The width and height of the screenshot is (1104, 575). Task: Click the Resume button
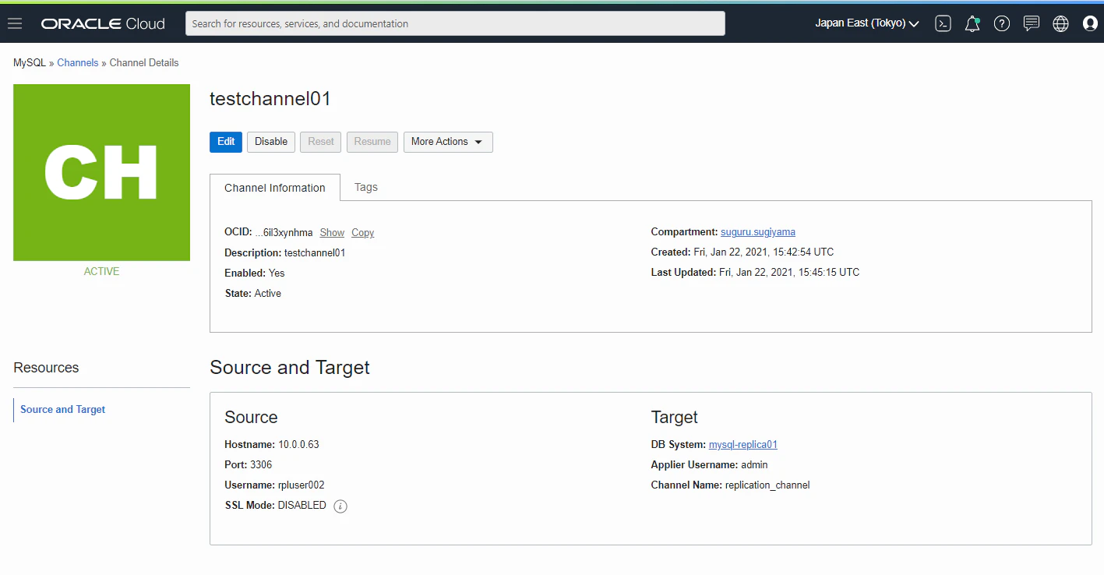pos(372,142)
